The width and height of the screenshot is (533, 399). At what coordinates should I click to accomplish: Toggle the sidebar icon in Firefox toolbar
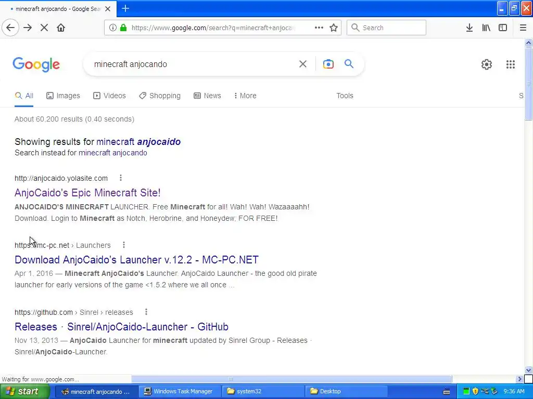click(503, 28)
